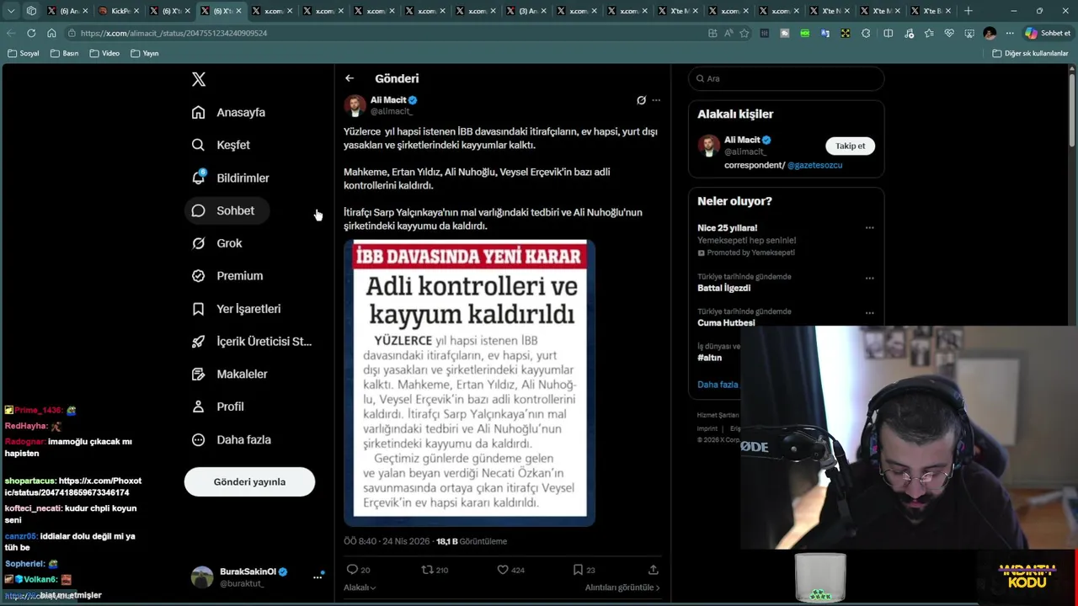
Task: Reload the page
Action: [x=31, y=33]
